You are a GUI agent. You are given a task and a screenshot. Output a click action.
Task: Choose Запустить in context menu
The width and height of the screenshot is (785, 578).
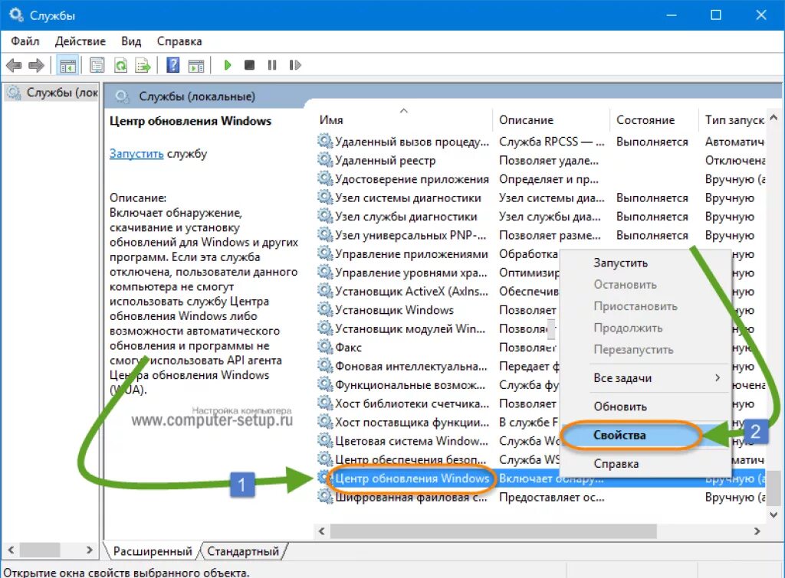coord(620,263)
